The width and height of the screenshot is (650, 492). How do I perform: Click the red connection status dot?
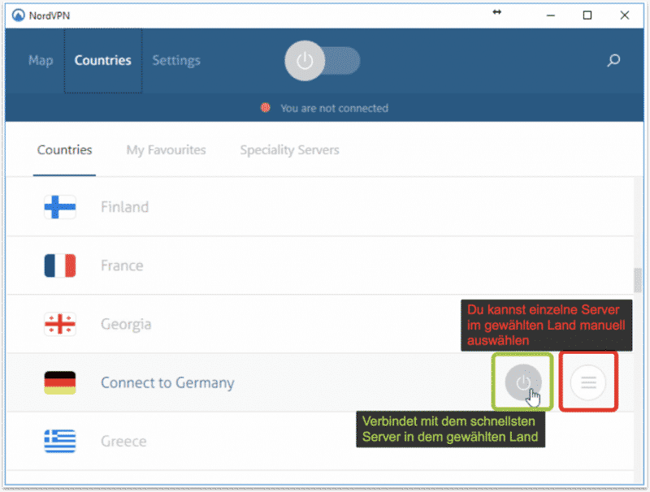(264, 107)
